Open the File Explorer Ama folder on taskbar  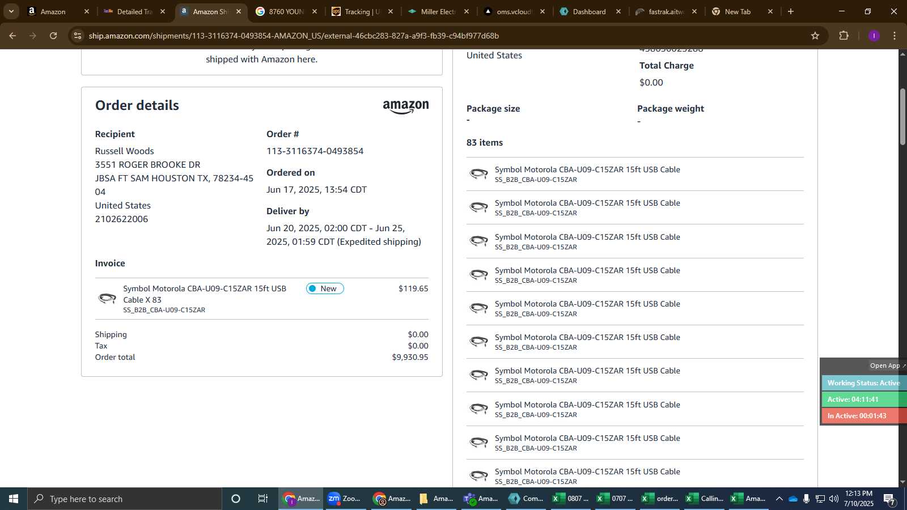436,499
